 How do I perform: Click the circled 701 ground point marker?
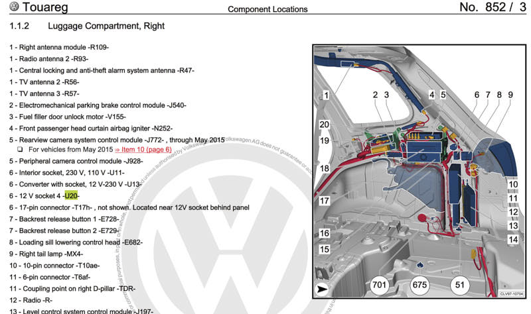point(379,285)
